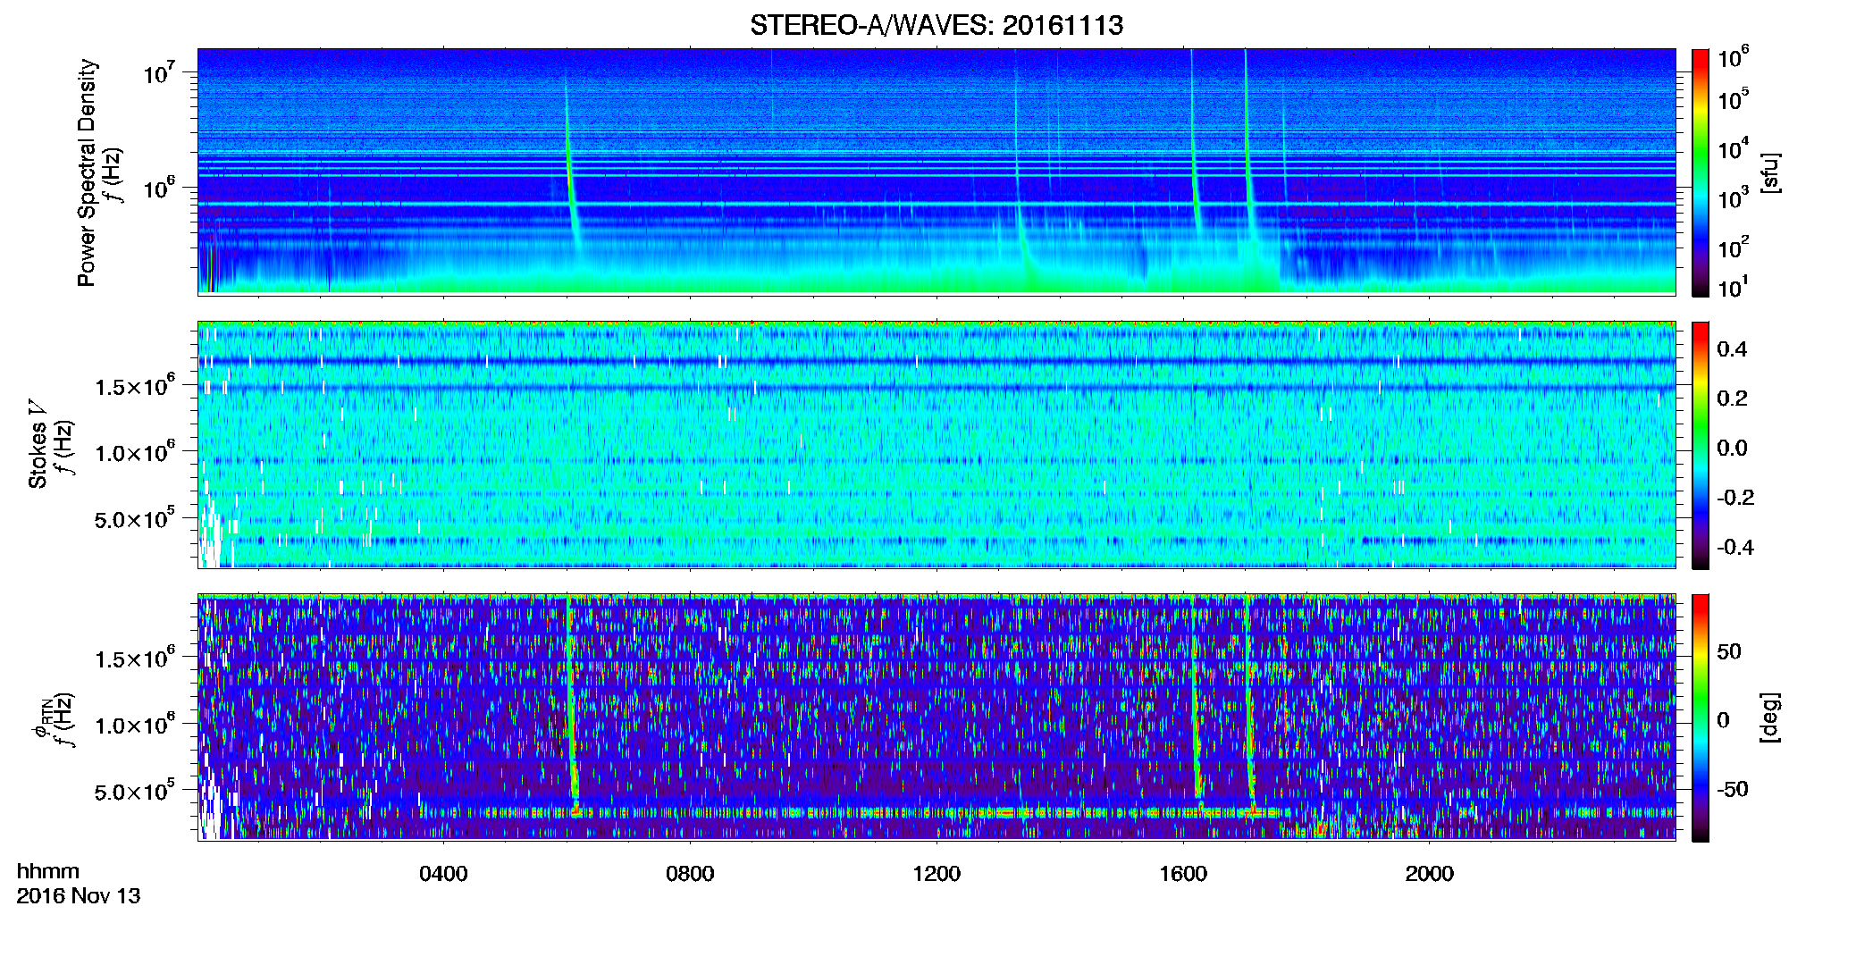
Task: Click the 10^4 tick on the sfu color bar
Action: pos(1734,148)
